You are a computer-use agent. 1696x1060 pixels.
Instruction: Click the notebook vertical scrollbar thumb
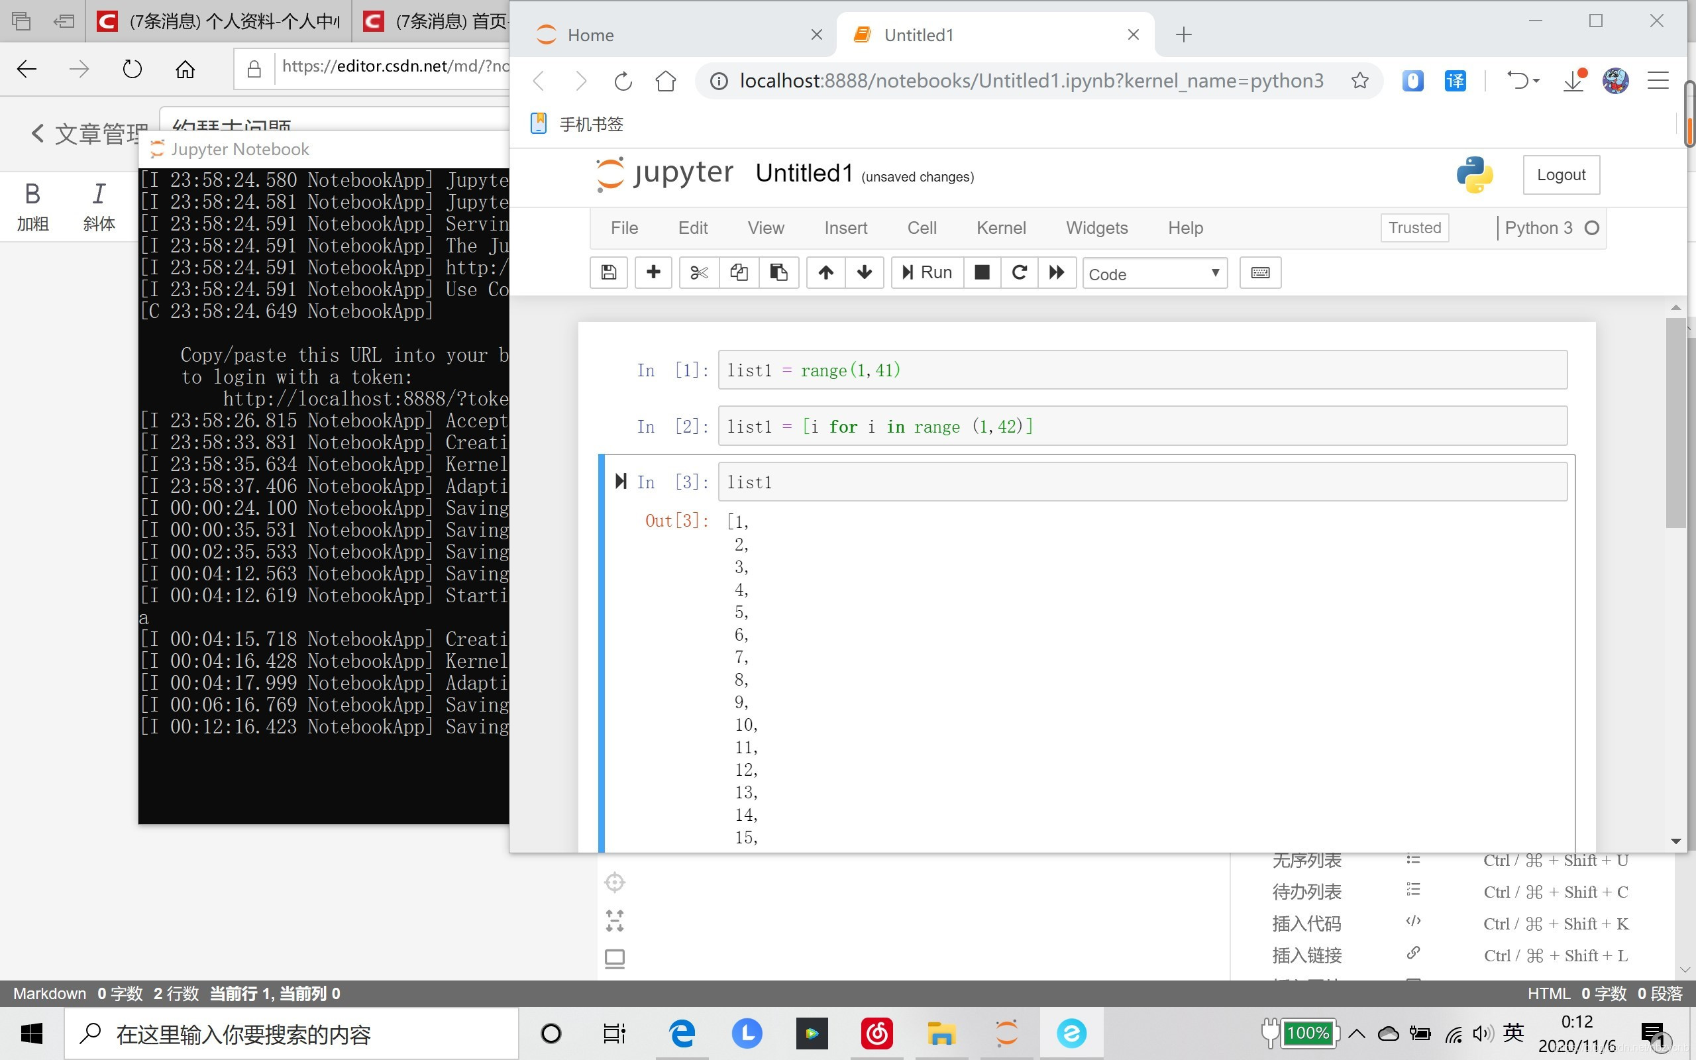(1675, 423)
